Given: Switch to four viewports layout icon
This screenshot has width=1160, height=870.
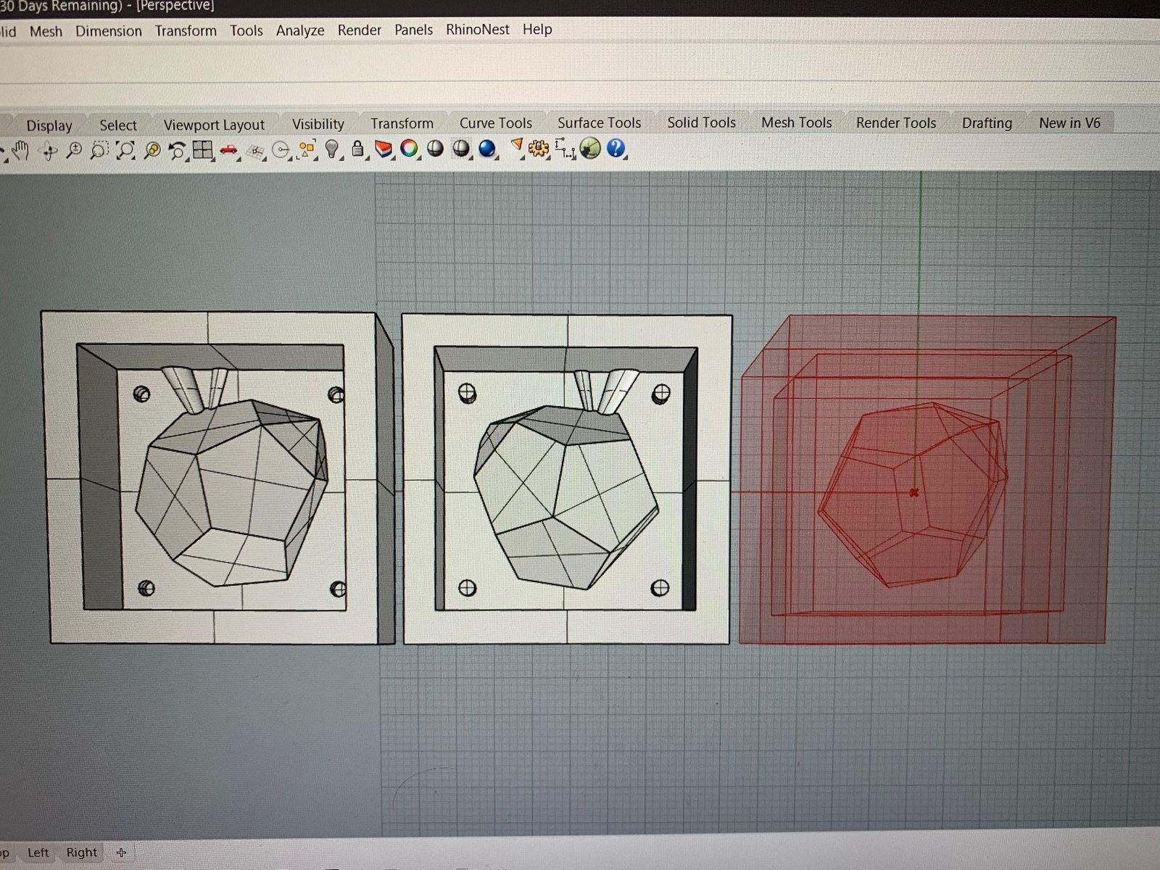Looking at the screenshot, I should tap(203, 150).
